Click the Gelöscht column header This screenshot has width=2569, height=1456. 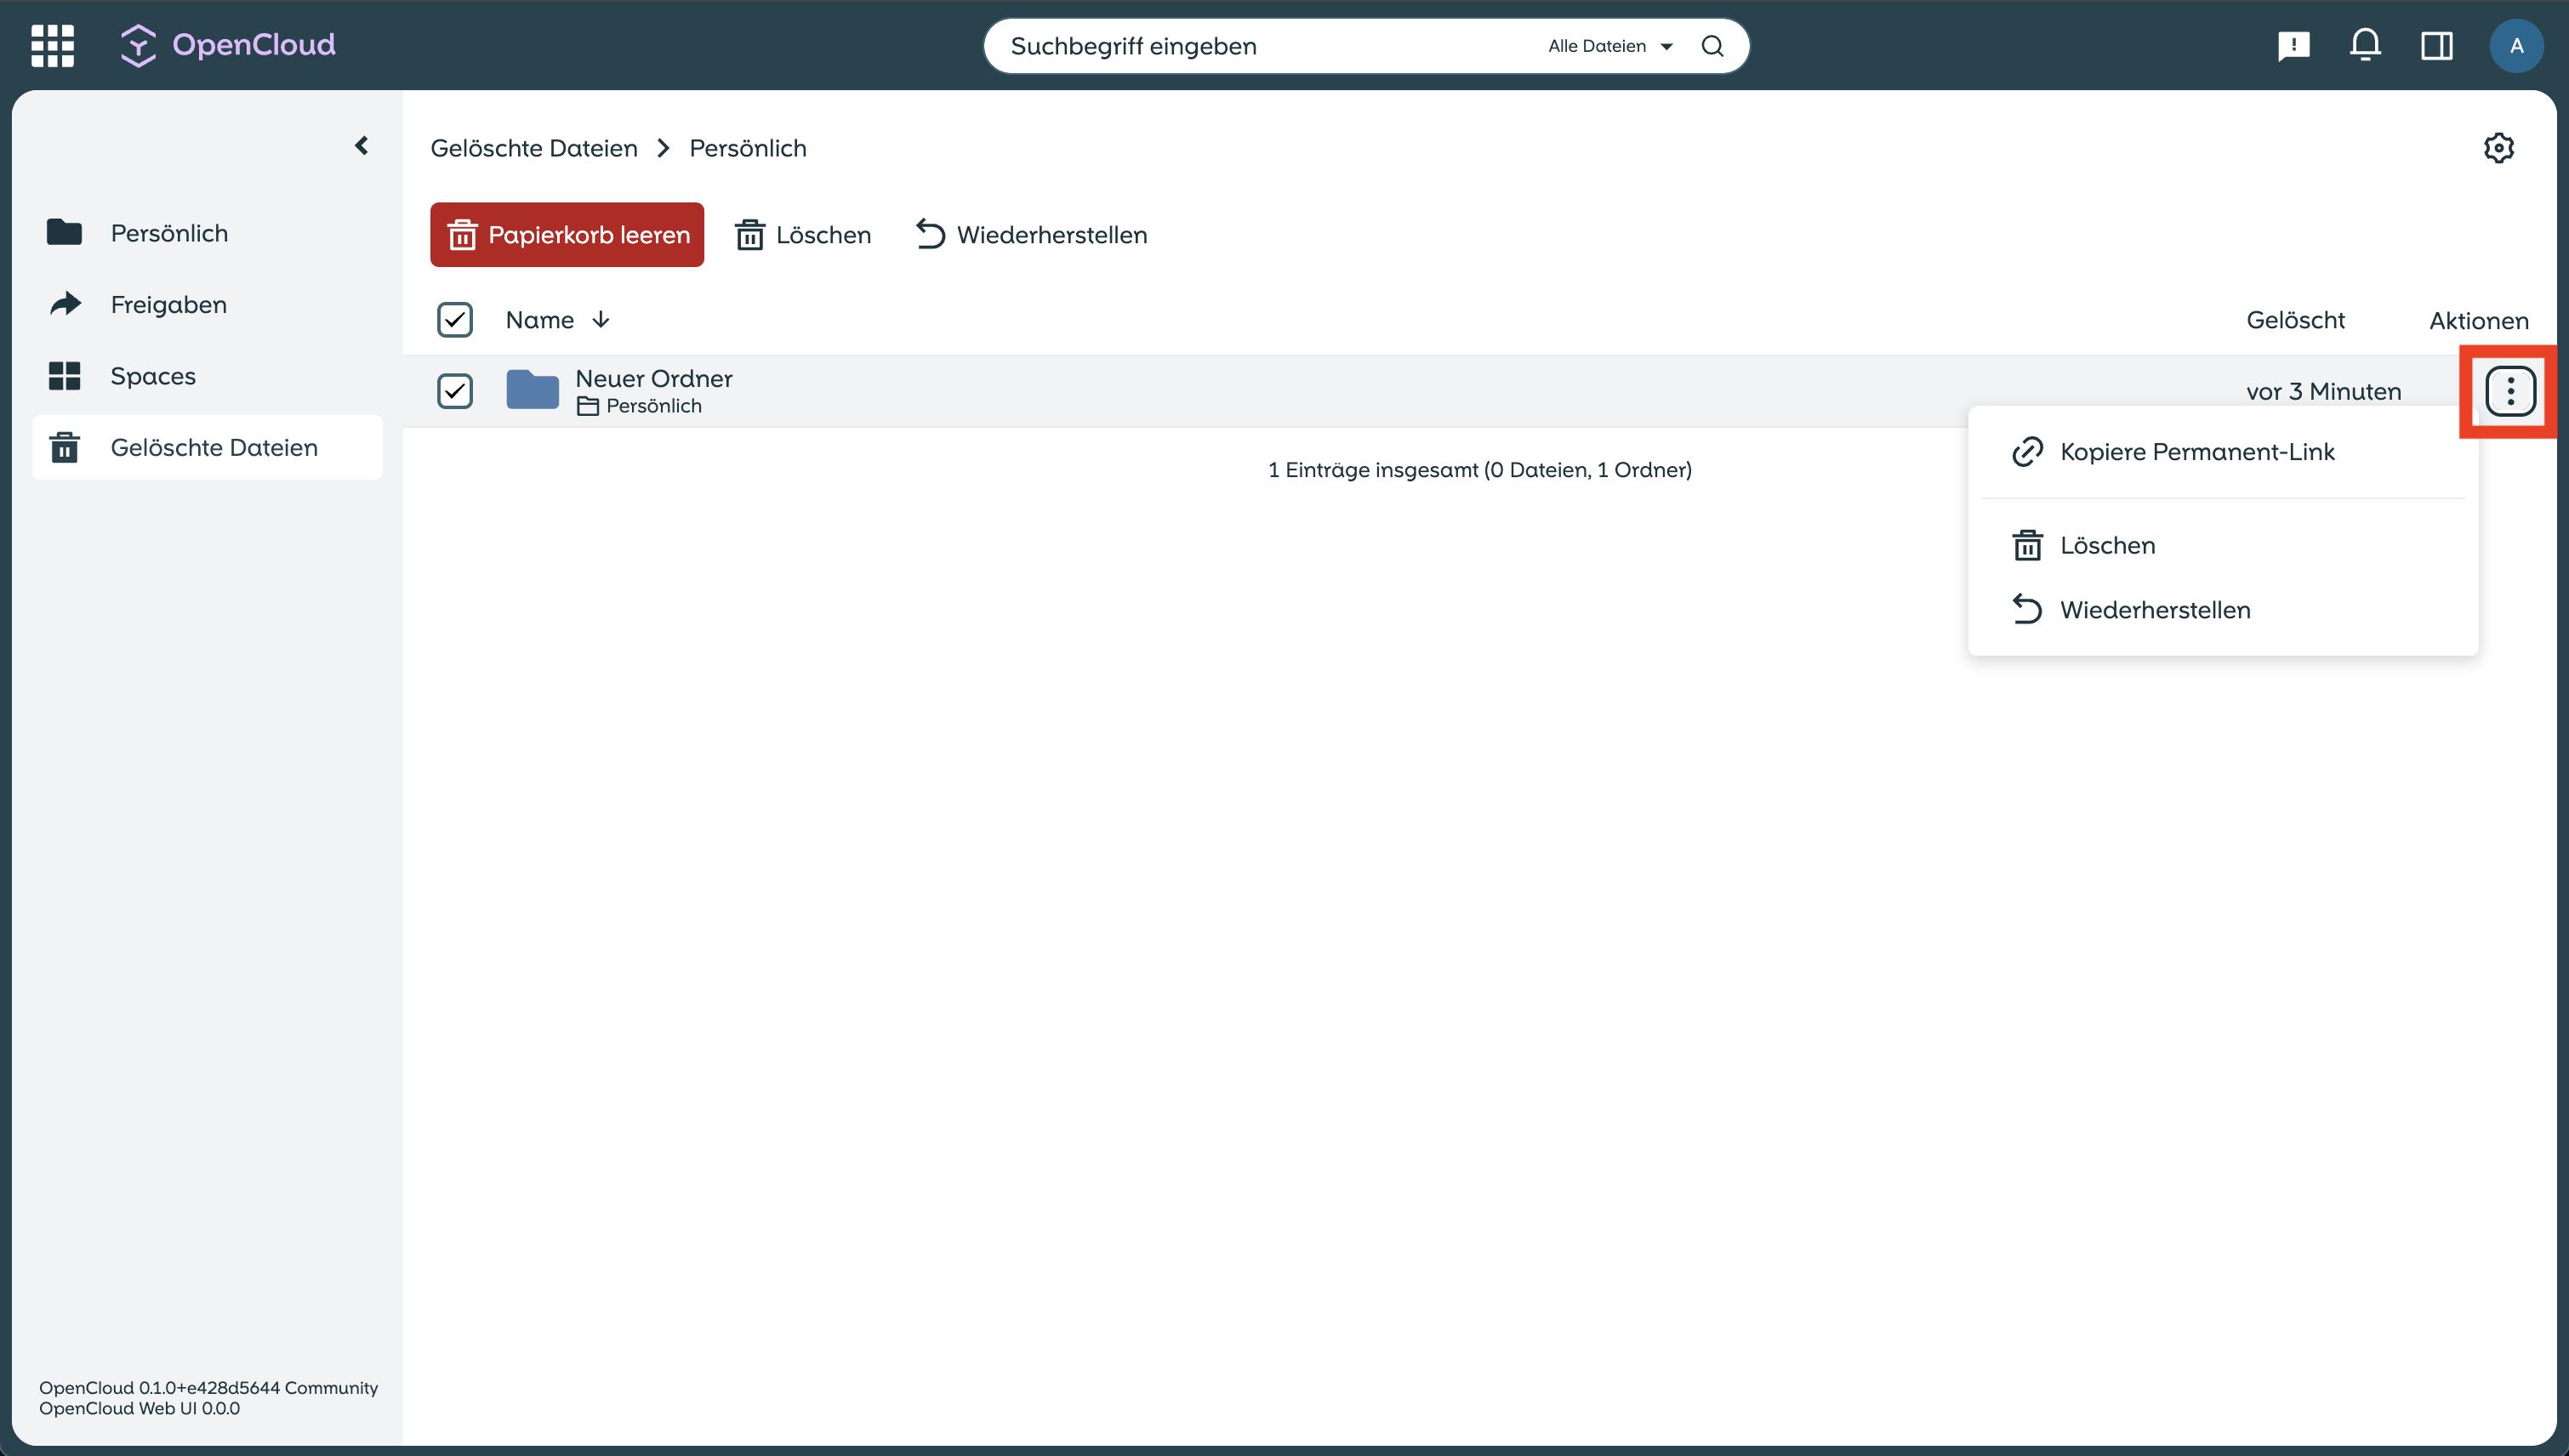tap(2295, 320)
